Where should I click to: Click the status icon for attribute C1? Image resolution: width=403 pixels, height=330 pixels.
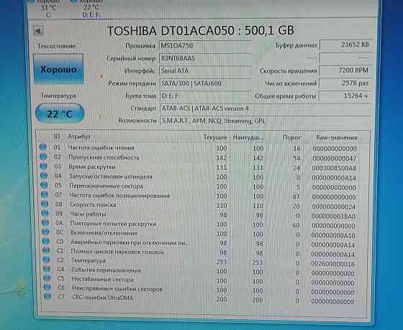click(46, 250)
